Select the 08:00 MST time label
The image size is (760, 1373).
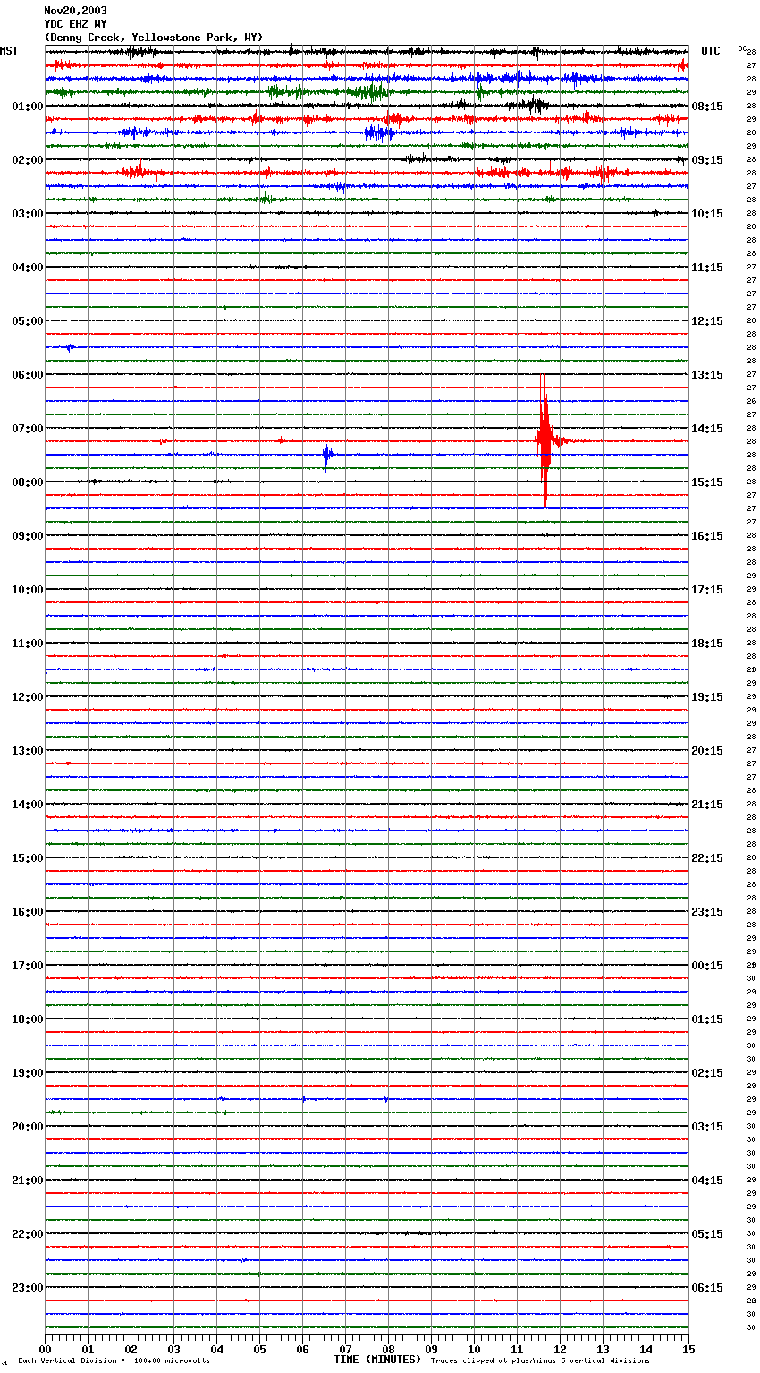tap(28, 482)
